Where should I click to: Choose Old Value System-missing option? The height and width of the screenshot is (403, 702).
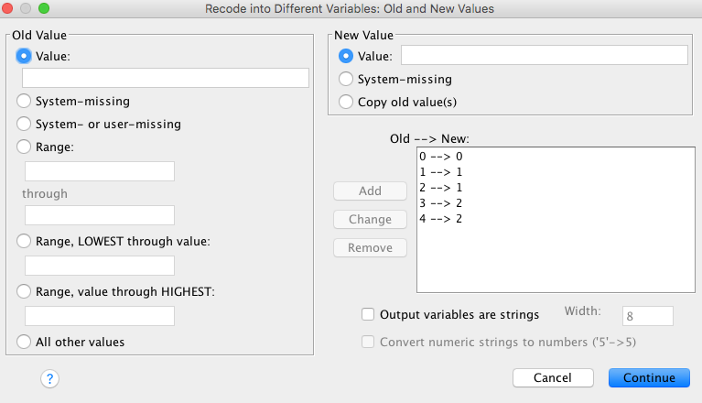24,101
